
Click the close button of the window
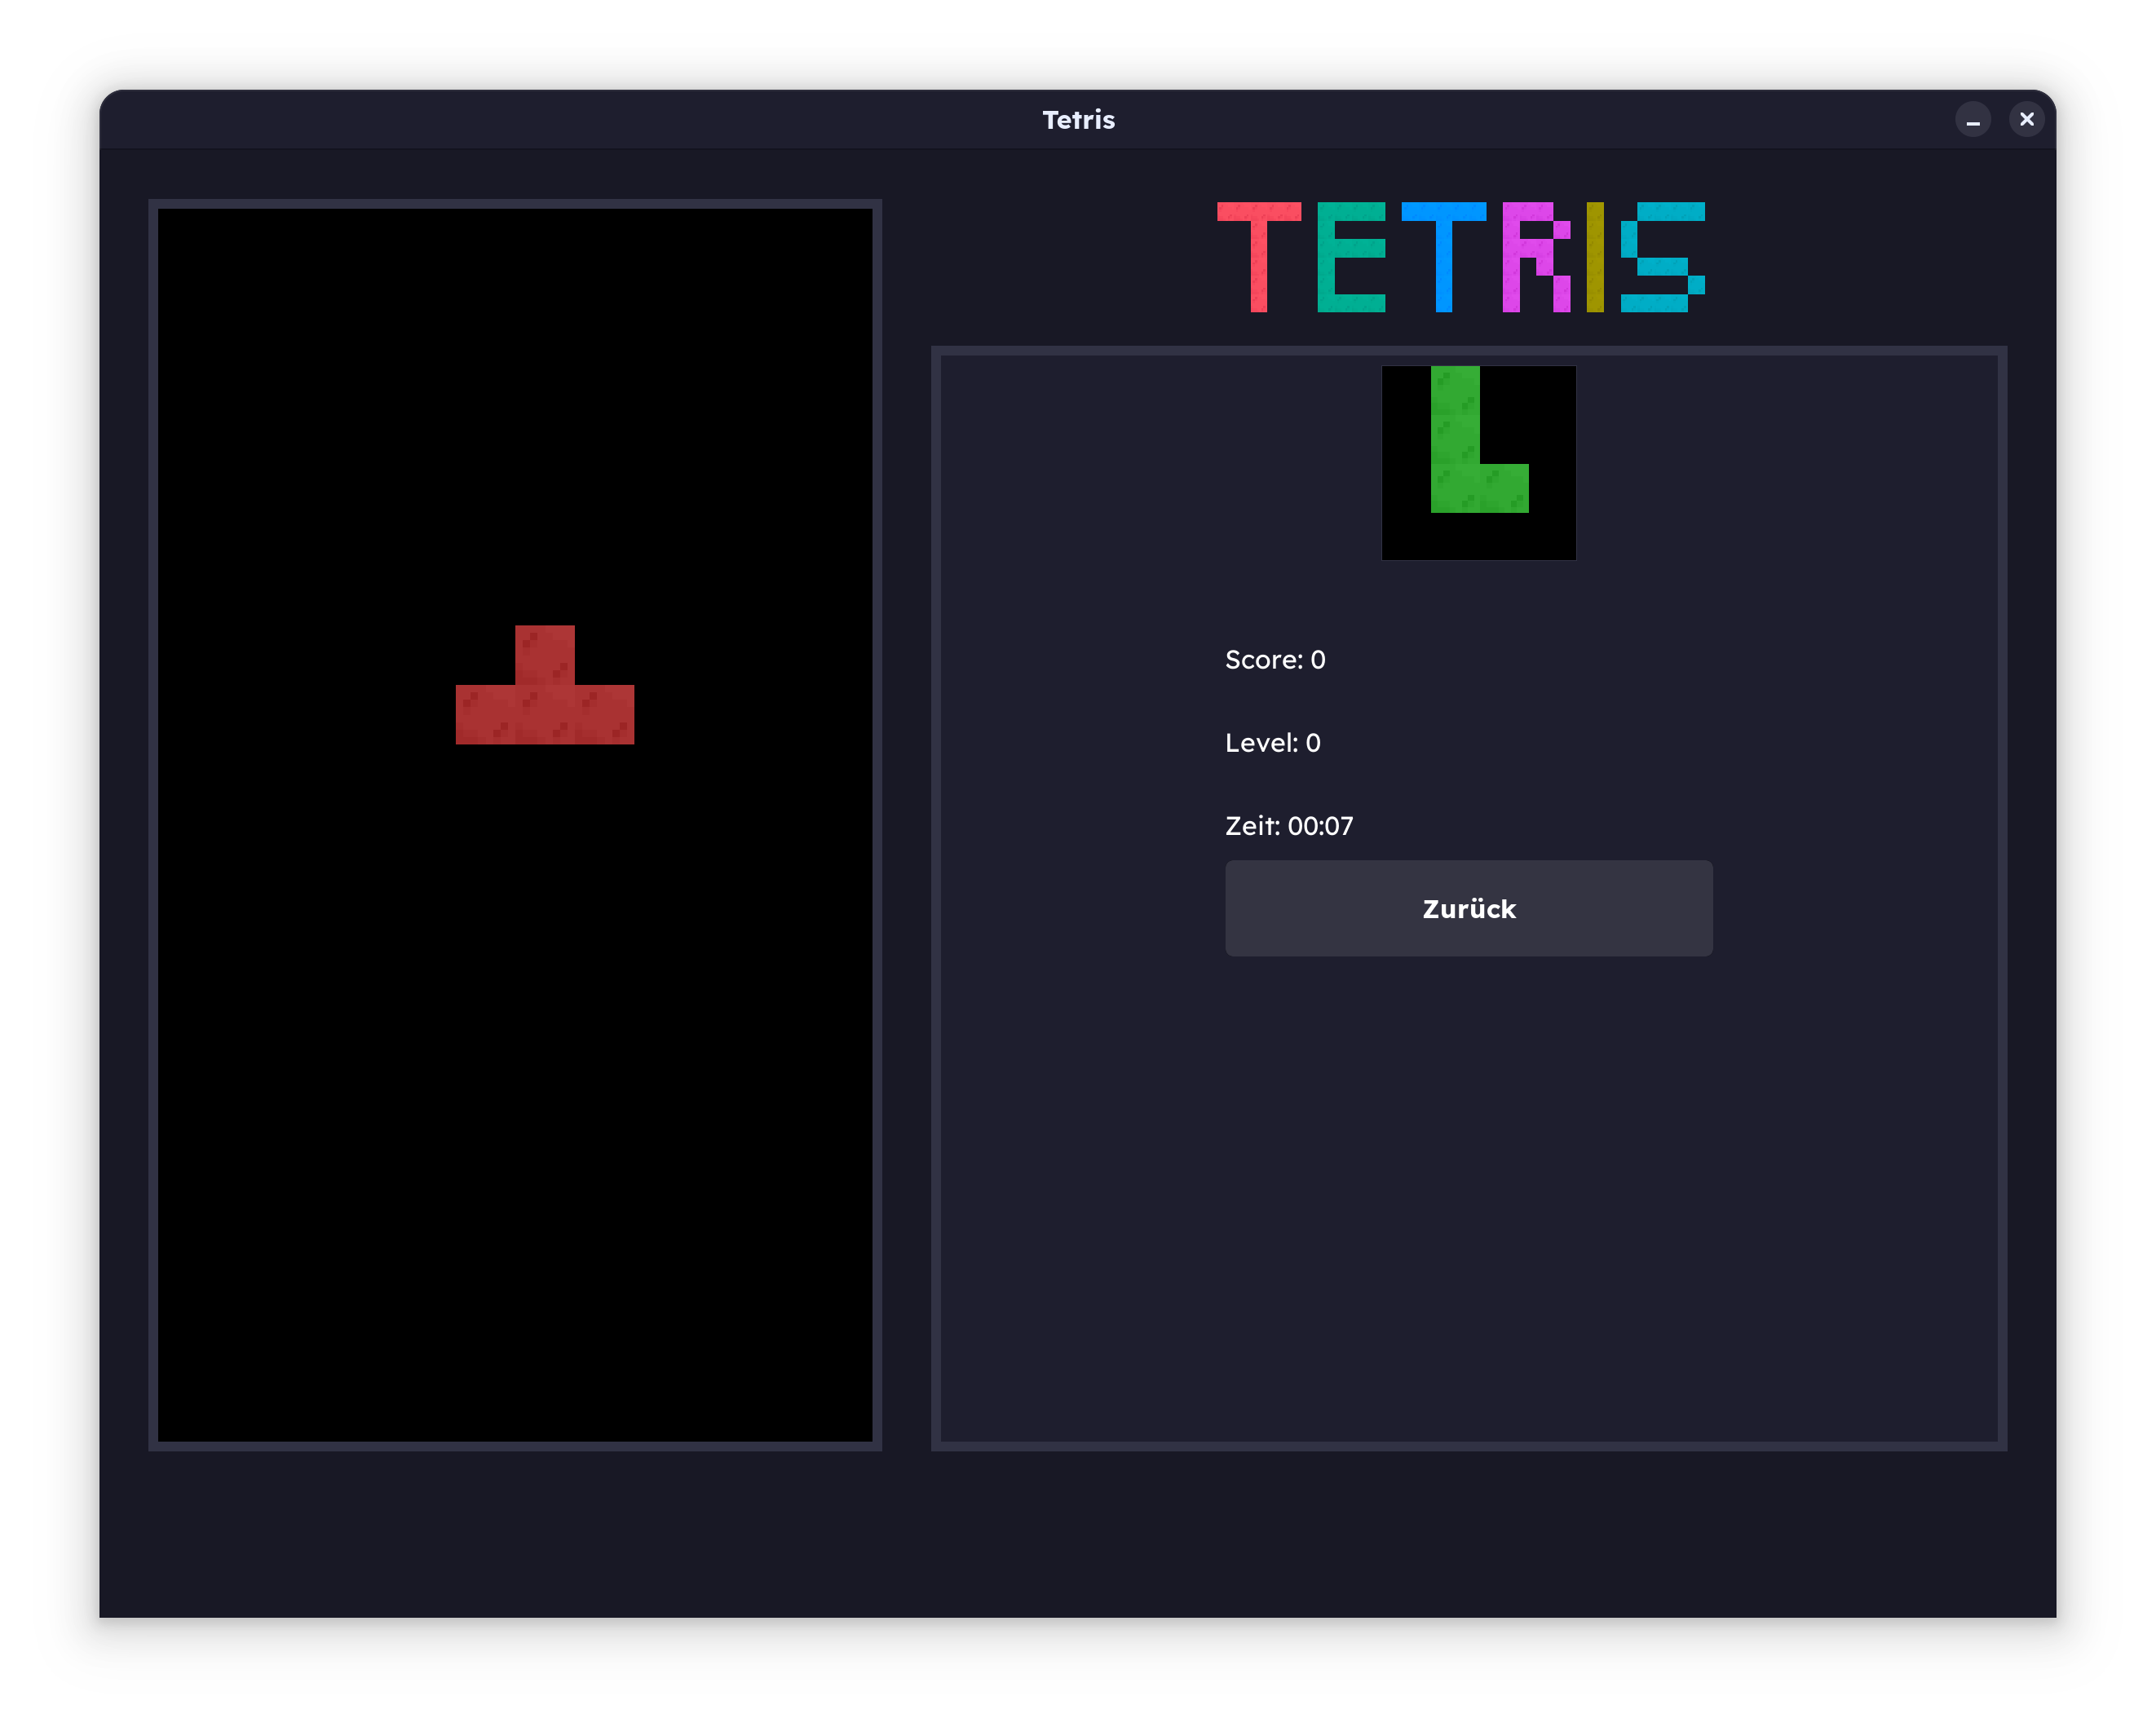2026,119
